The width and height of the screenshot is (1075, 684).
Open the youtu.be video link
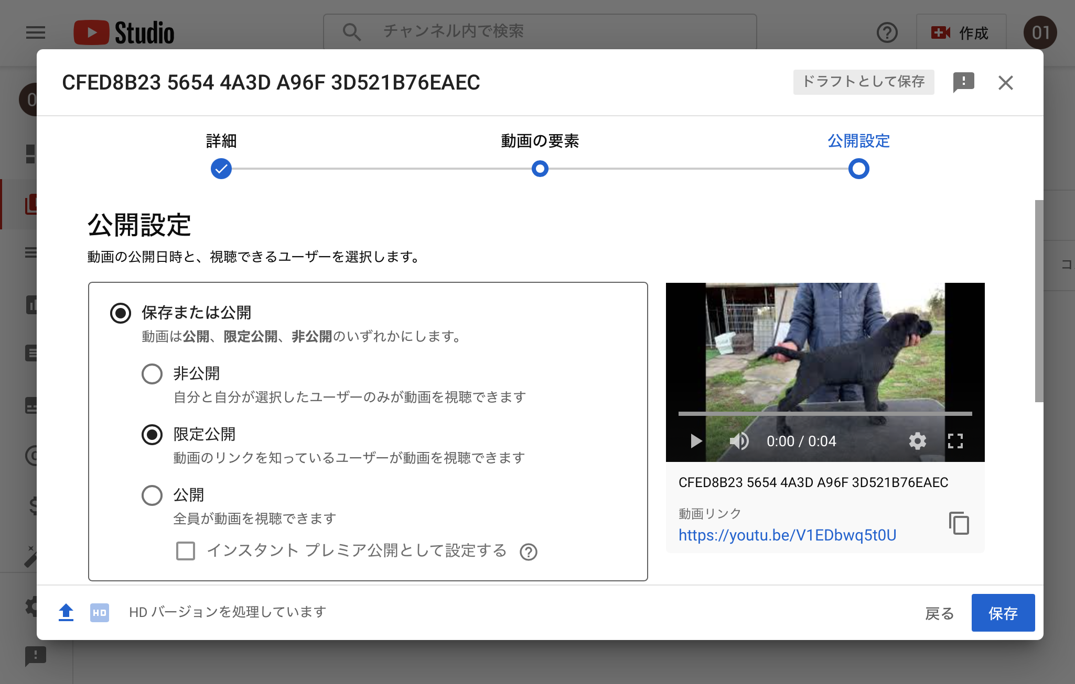point(788,535)
